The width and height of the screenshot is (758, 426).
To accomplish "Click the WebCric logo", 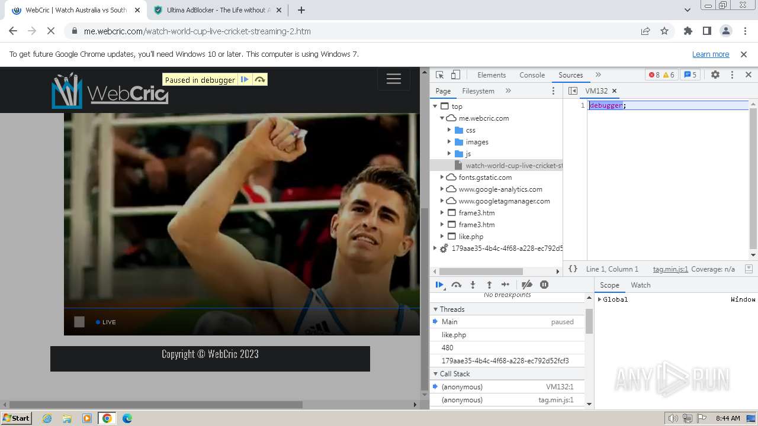I will click(x=110, y=90).
